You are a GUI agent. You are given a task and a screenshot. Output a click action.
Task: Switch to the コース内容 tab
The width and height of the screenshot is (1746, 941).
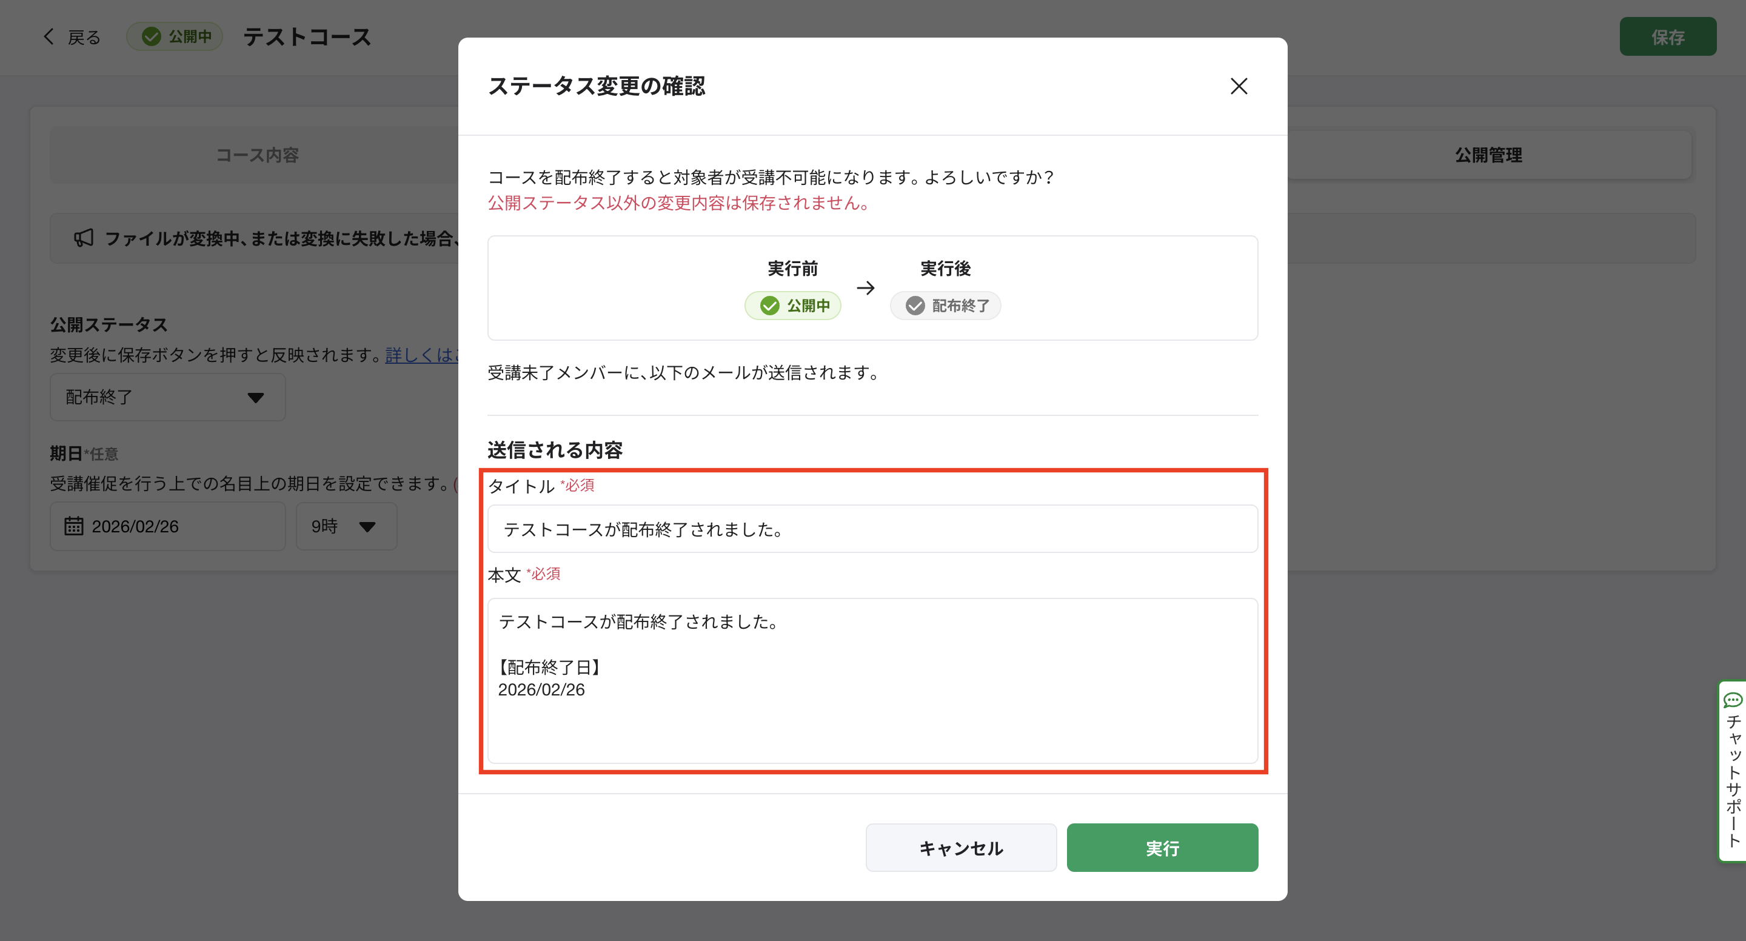257,155
